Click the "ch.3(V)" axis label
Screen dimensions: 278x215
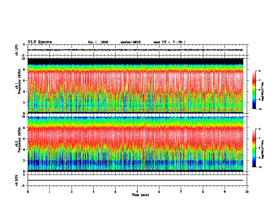[x=17, y=180]
